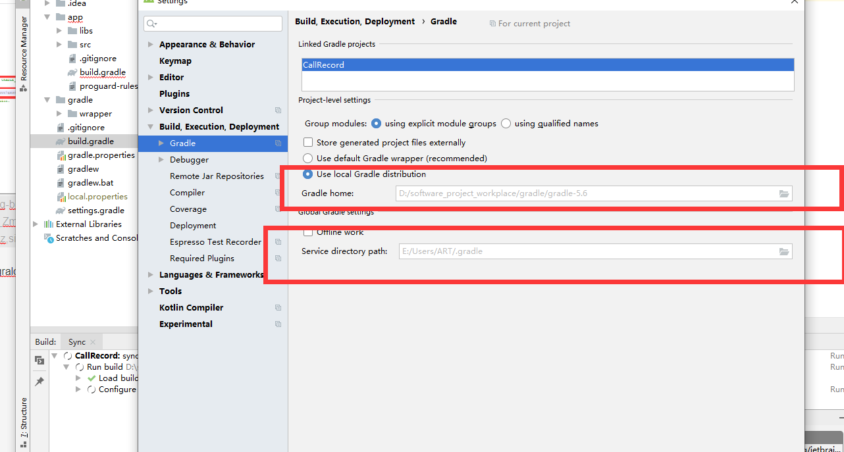Expand the Appearance & Behavior section
The width and height of the screenshot is (844, 452).
[150, 44]
